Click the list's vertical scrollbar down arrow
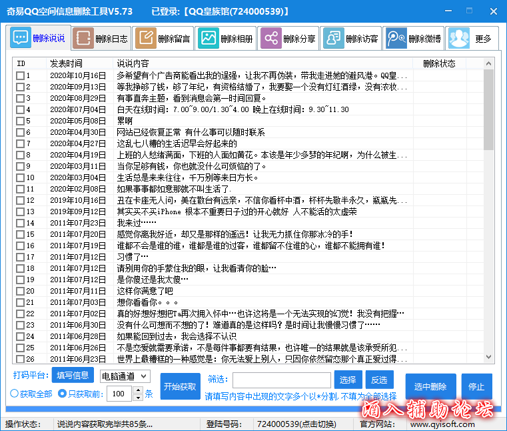The width and height of the screenshot is (507, 431). (489, 358)
